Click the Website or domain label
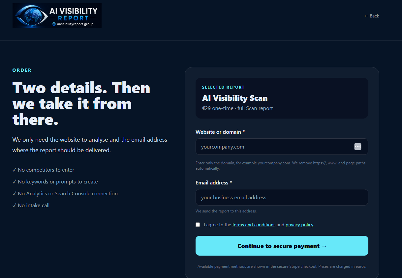402x278 pixels. [220, 132]
